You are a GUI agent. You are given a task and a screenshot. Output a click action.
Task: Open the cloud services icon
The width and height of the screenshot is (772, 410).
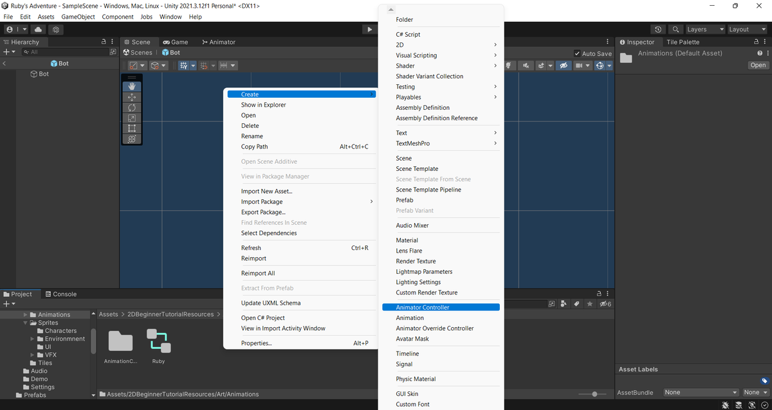pos(38,30)
